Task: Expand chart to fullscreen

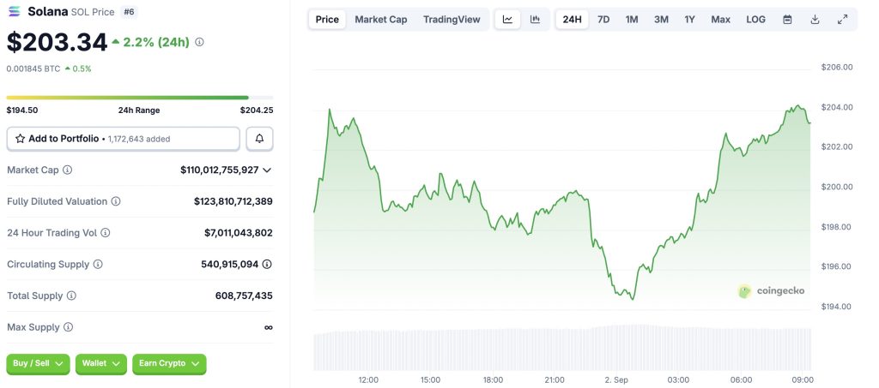Action: [842, 19]
